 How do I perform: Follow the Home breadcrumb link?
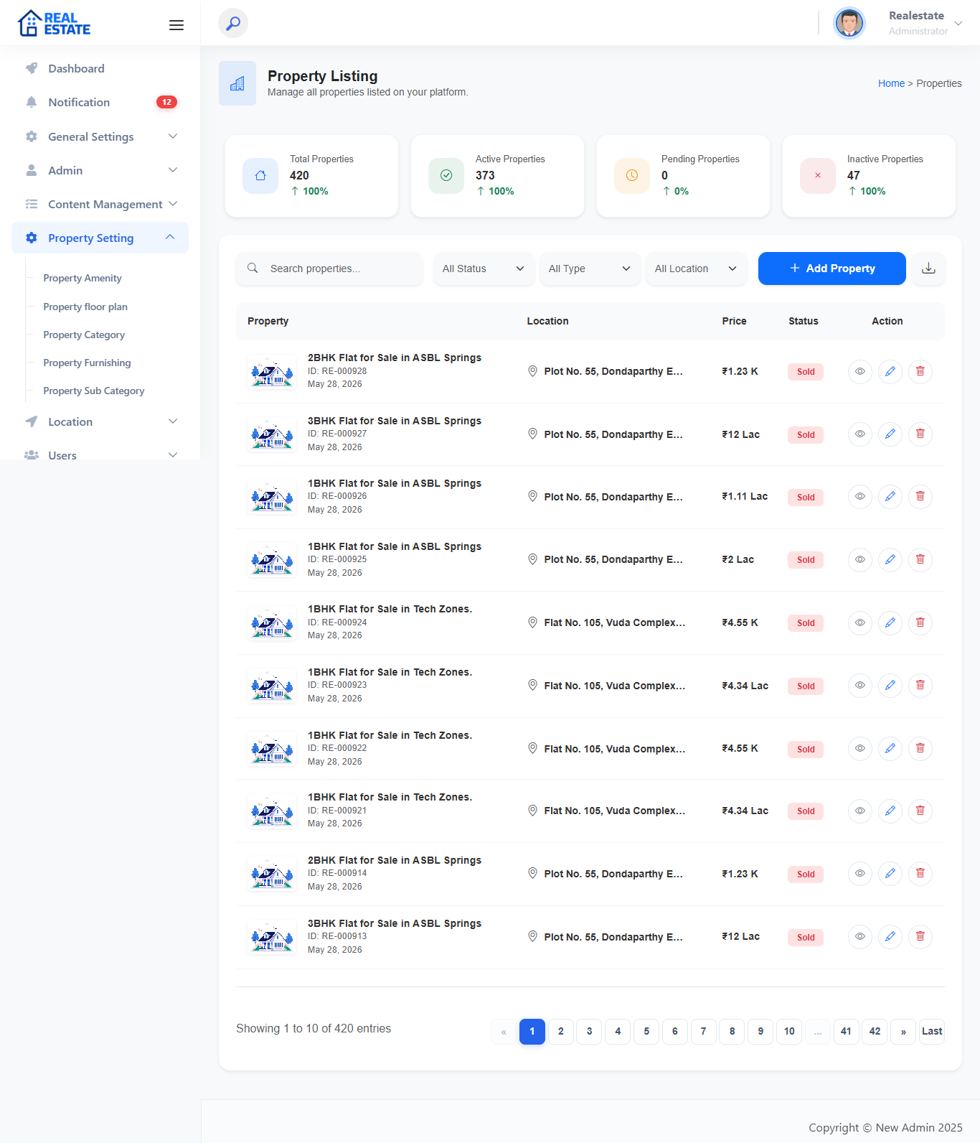pyautogui.click(x=891, y=83)
